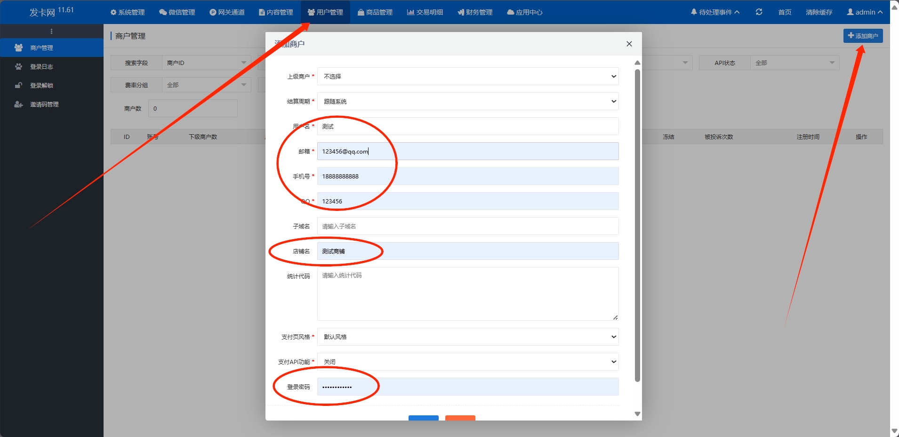Click the gear icon beside 系统管理

click(113, 12)
